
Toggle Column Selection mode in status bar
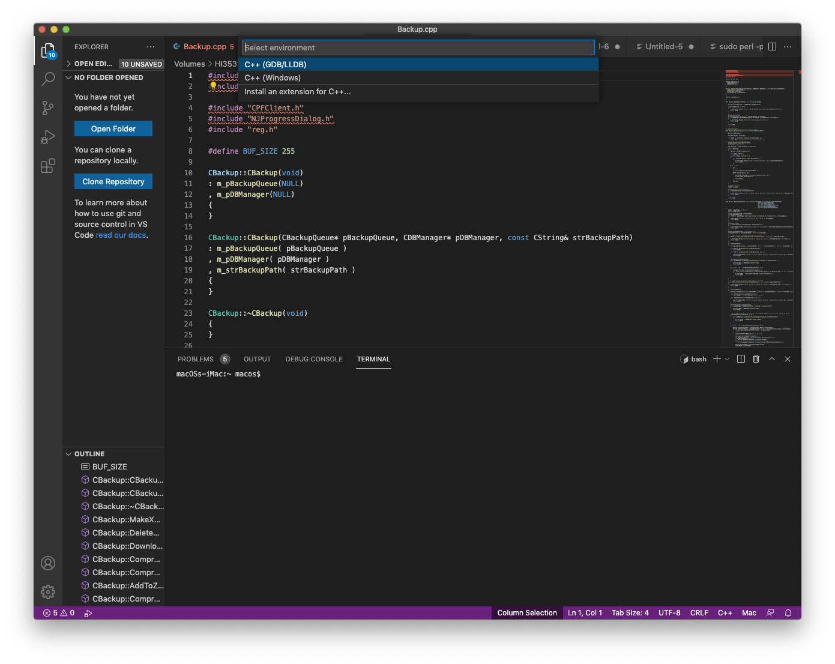pyautogui.click(x=527, y=613)
